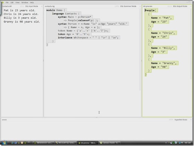This screenshot has height=146, width=194.
Task: Click the line 'Granny is 98 years old.'
Action: click(x=22, y=22)
